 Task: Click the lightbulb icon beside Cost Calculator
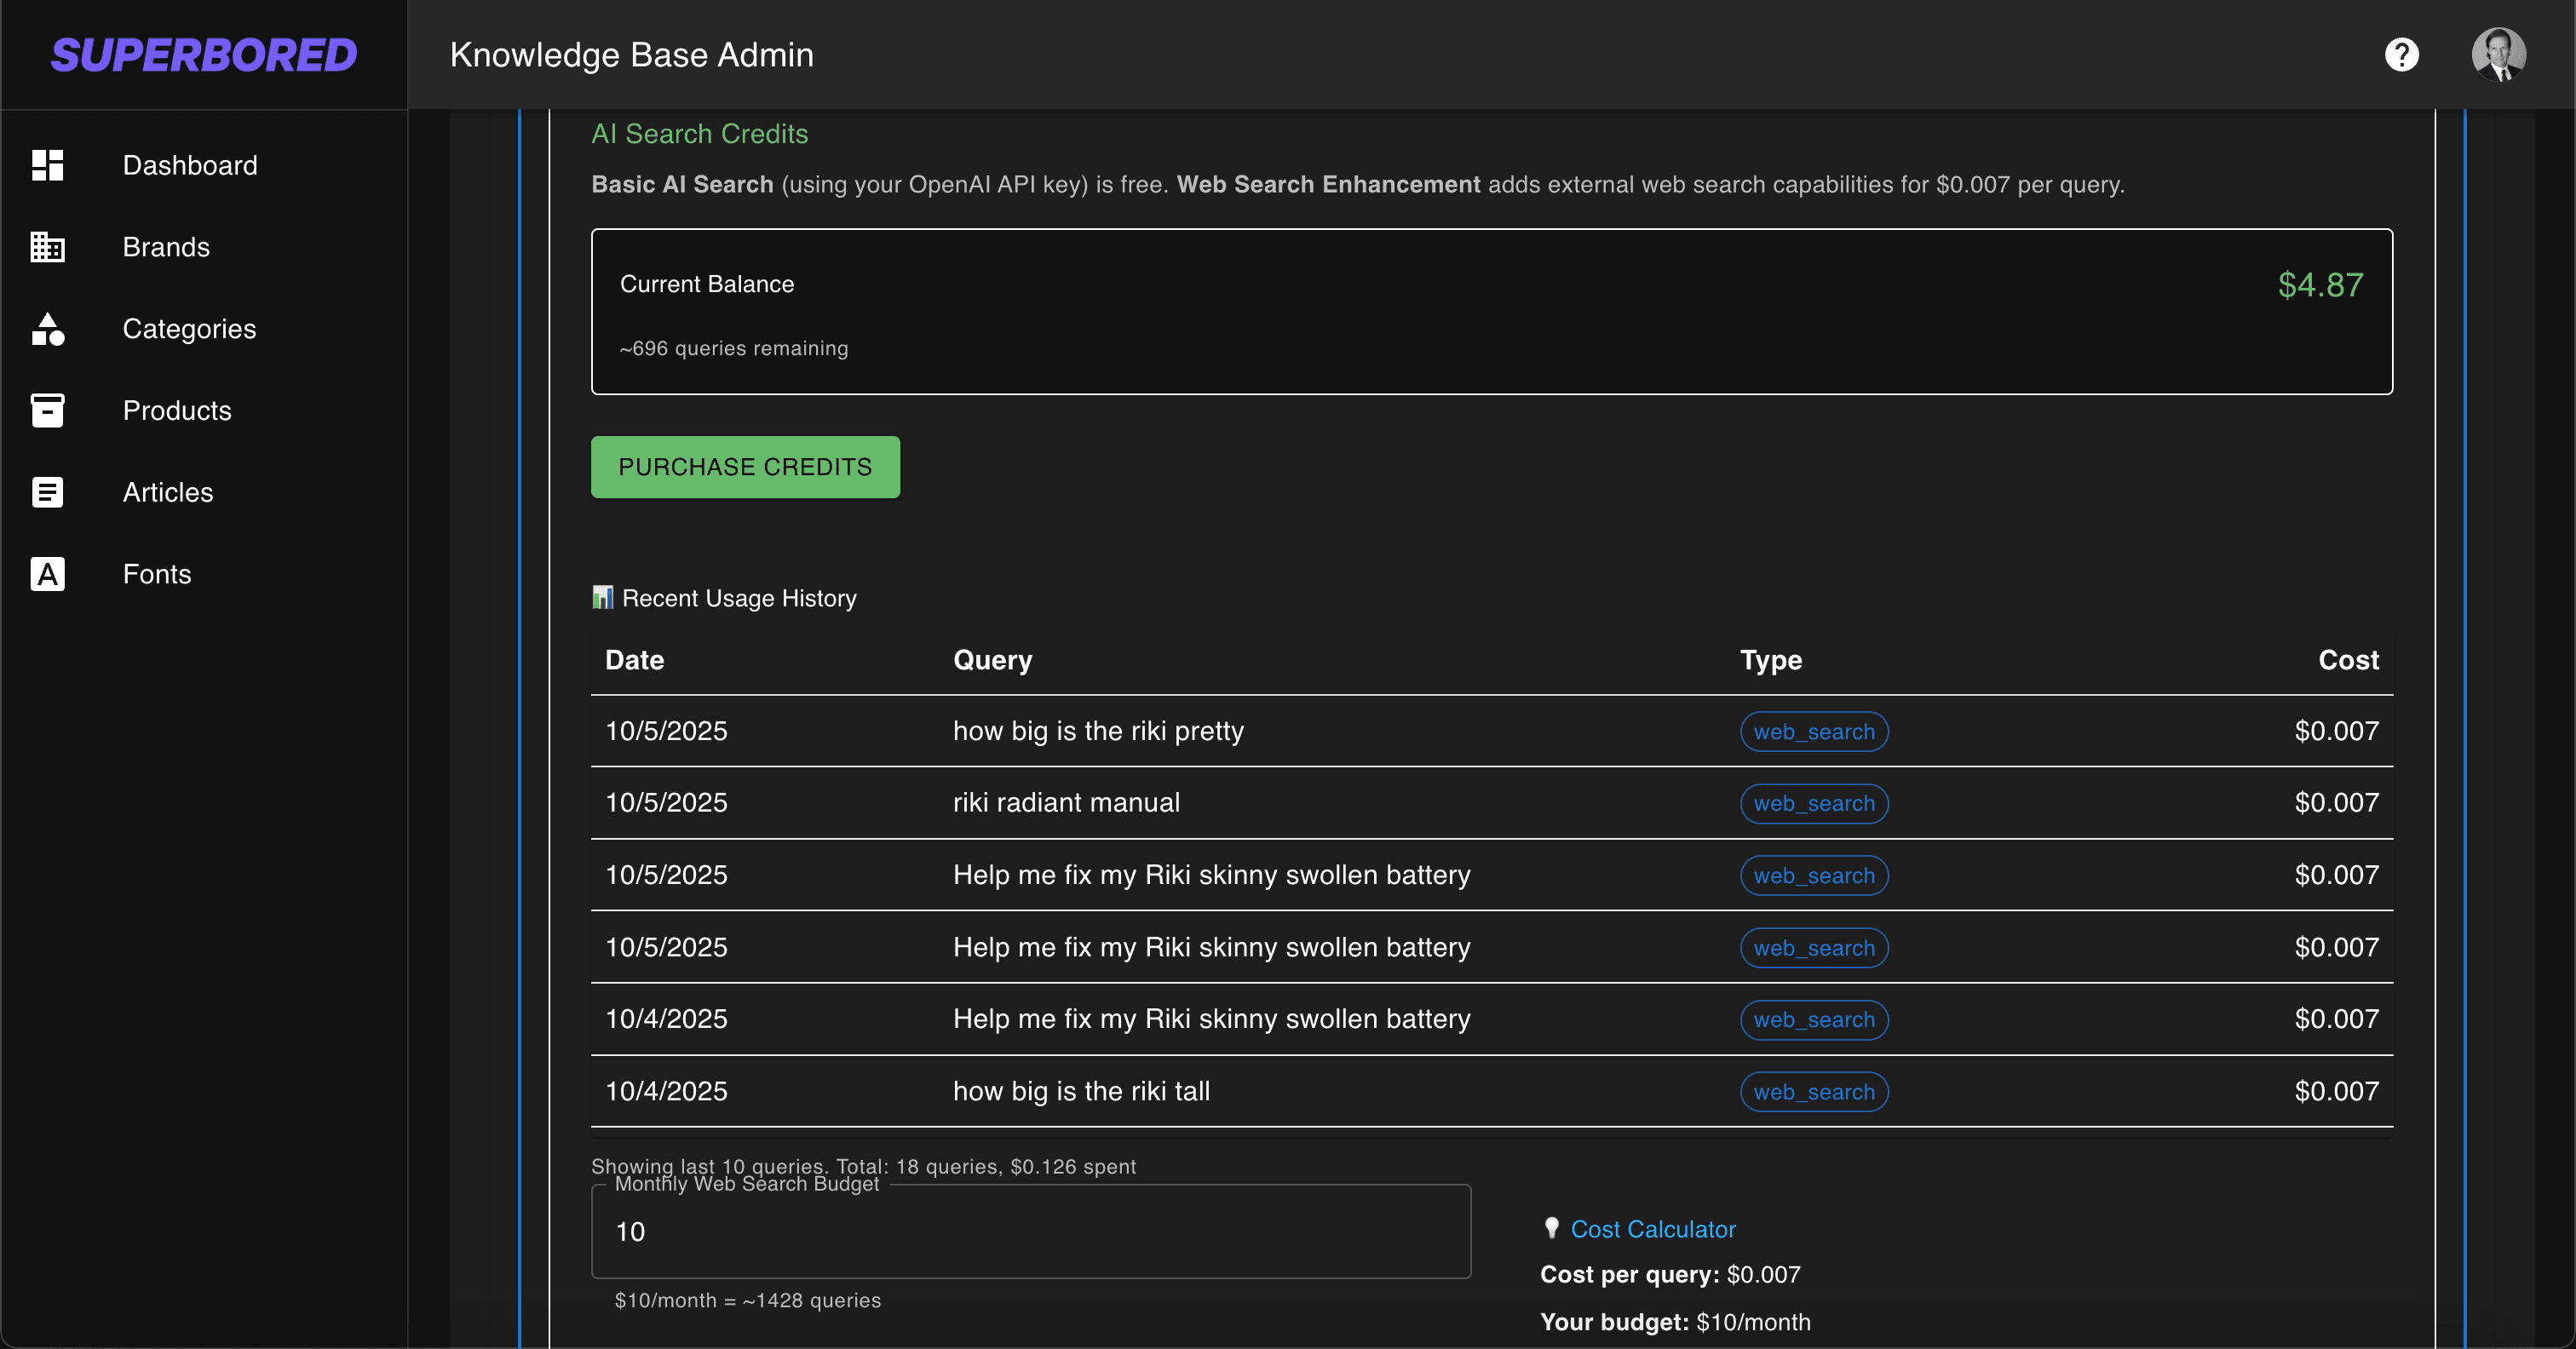[1551, 1228]
